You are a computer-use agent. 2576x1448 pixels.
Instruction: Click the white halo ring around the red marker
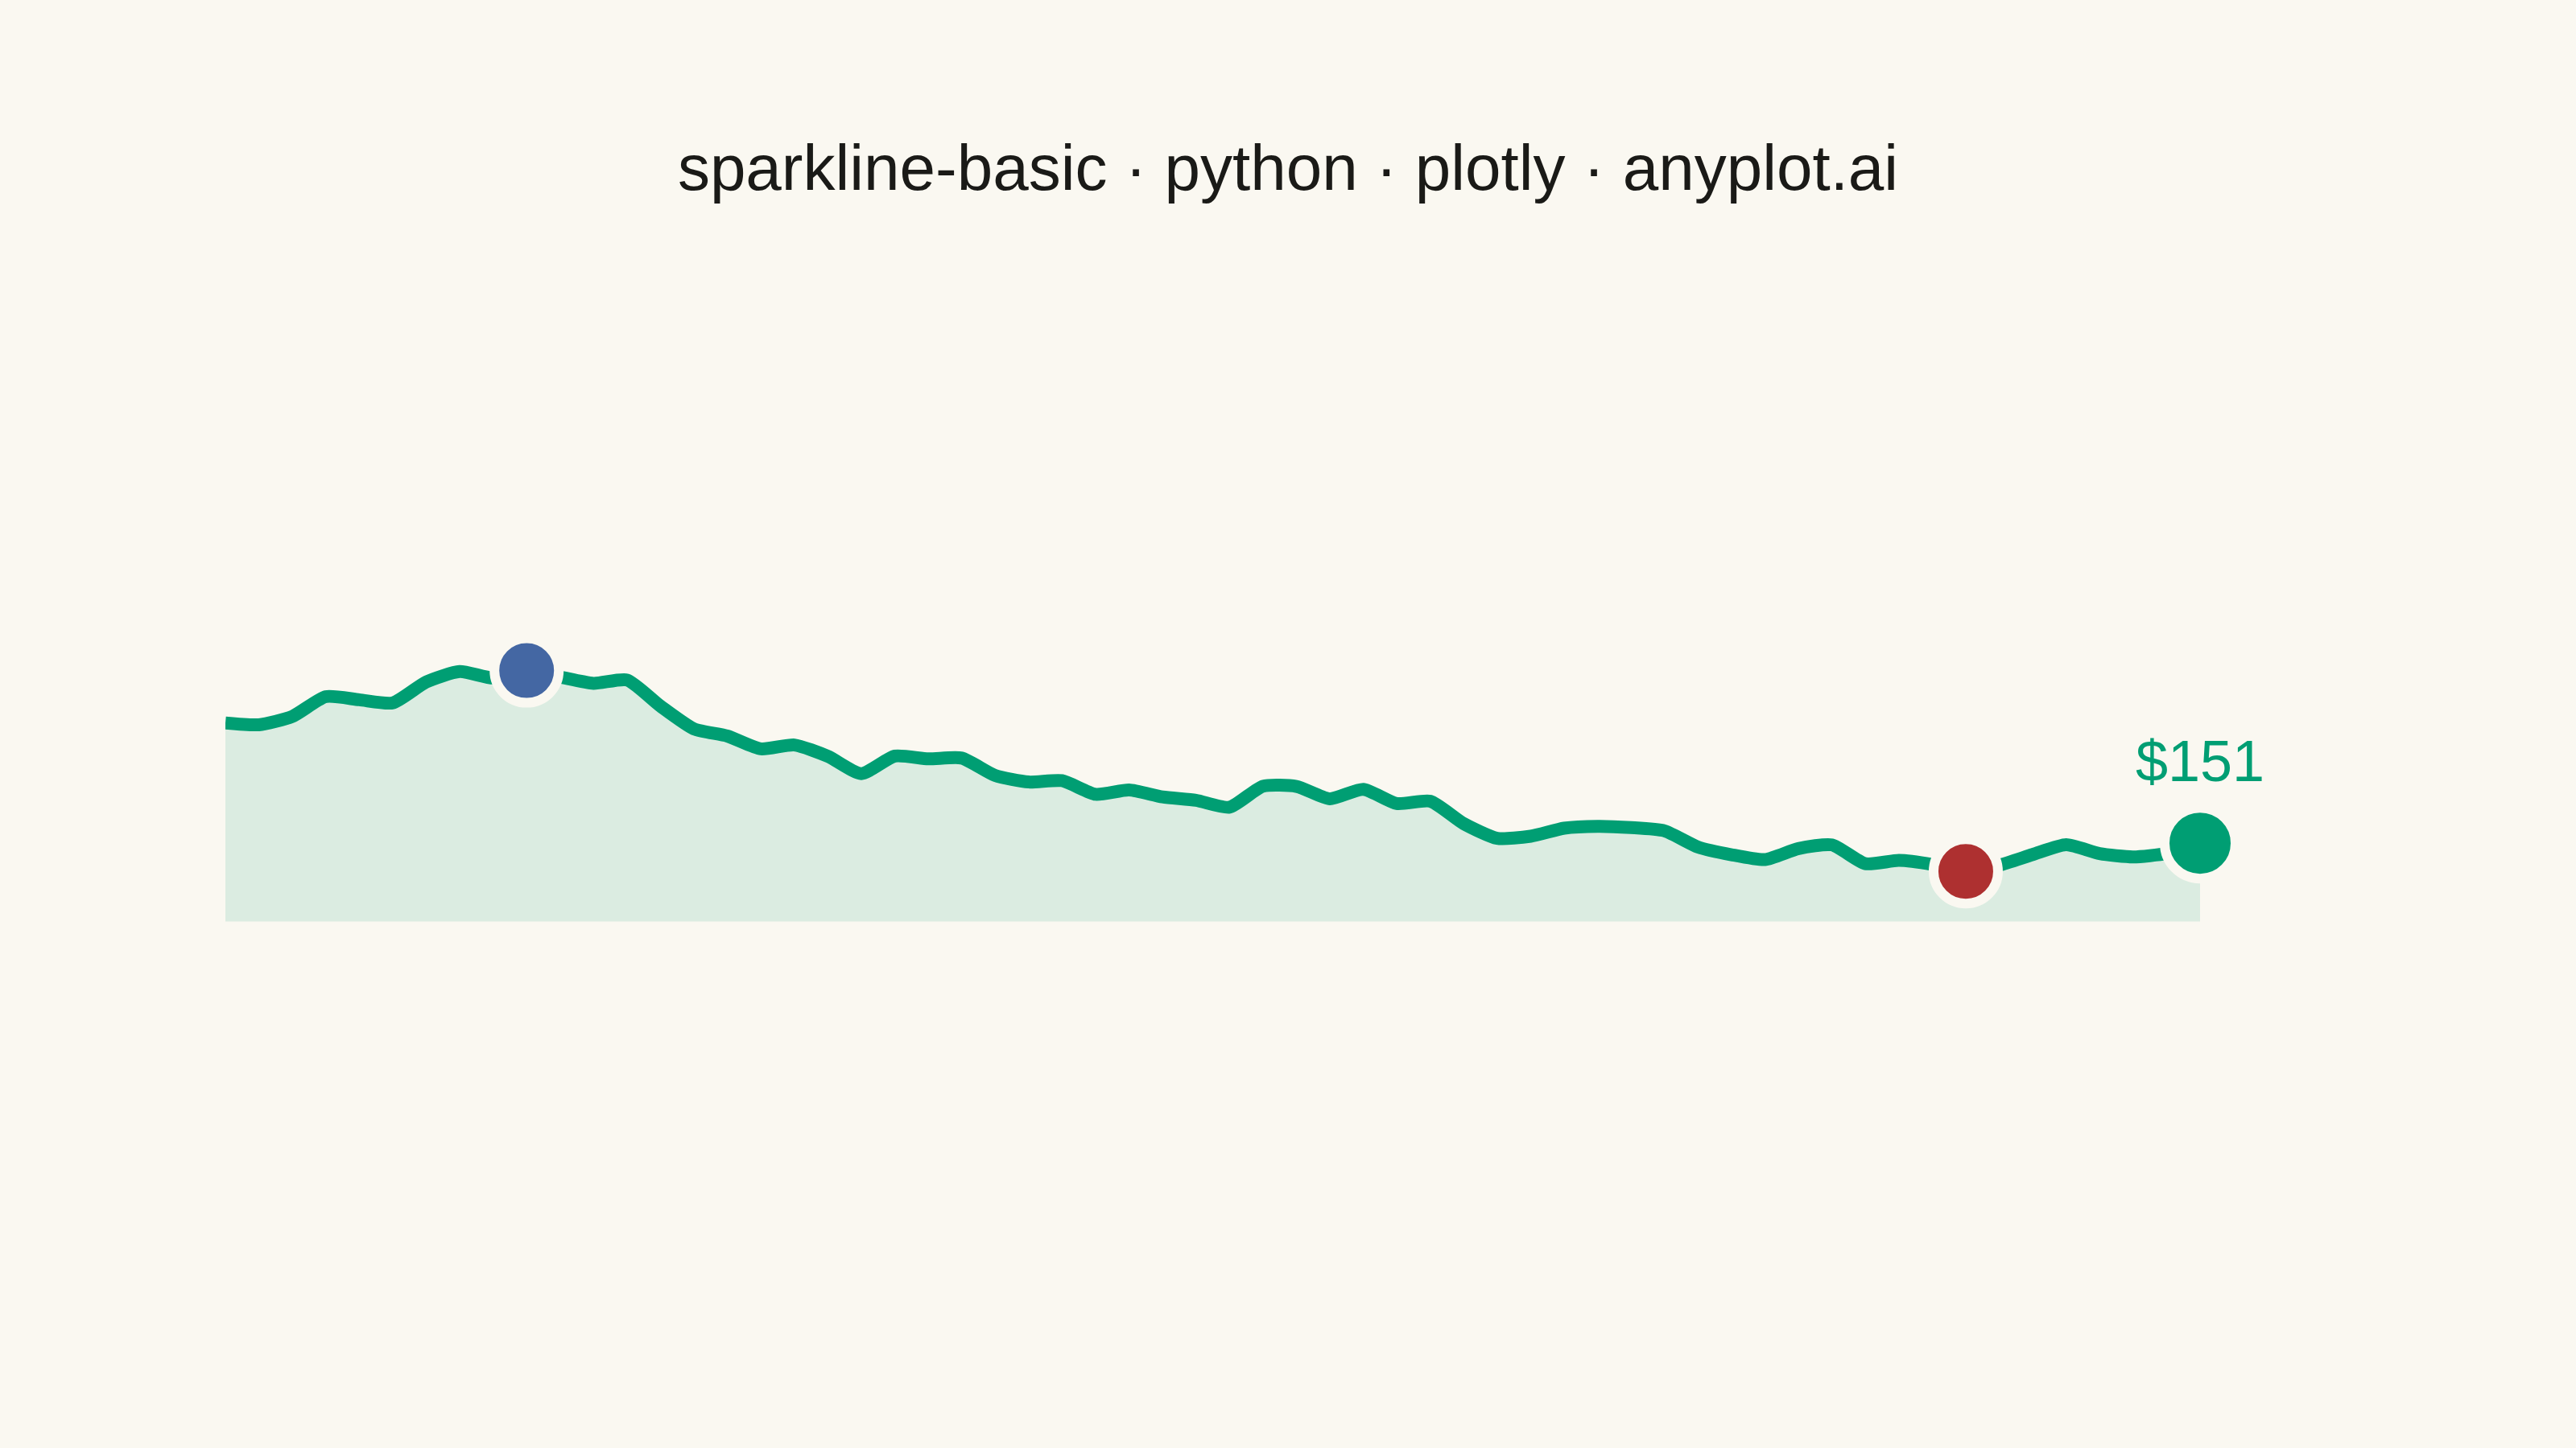coord(1965,903)
